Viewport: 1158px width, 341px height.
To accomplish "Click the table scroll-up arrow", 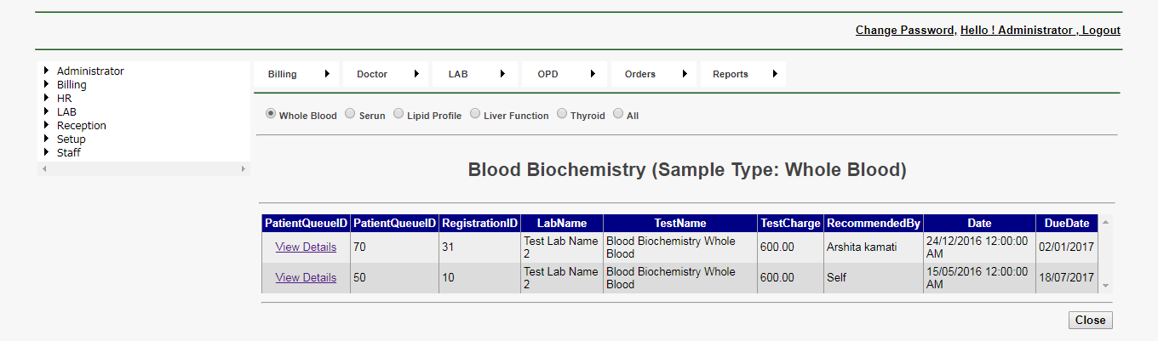I will pos(1105,223).
